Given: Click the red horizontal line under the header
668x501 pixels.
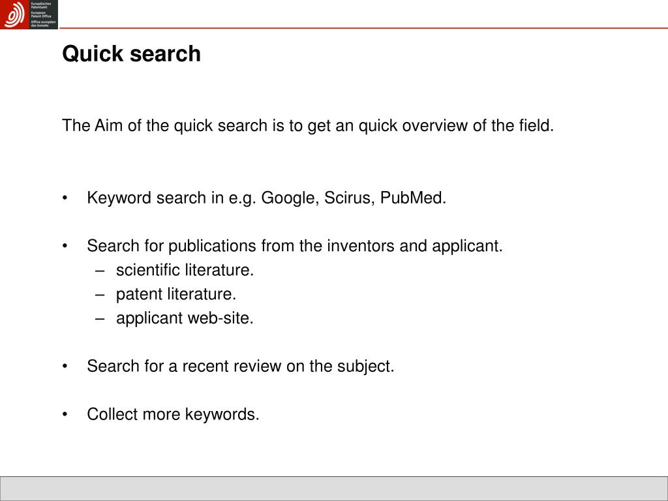Looking at the screenshot, I should click(363, 28).
